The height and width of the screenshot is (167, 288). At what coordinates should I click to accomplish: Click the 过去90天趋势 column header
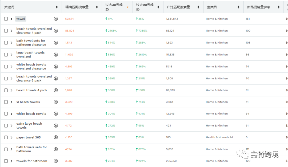[148, 7]
